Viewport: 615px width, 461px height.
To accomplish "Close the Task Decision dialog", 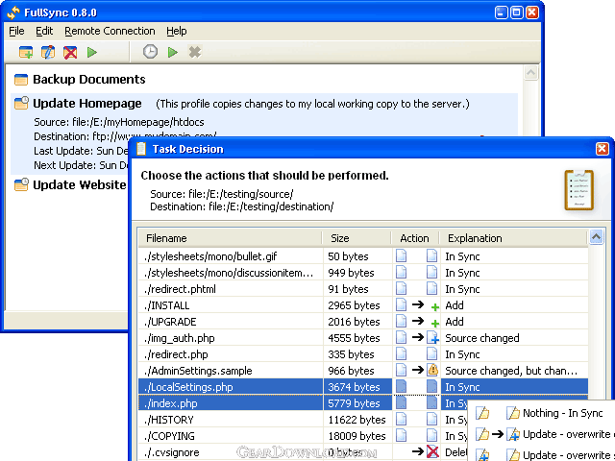I will 602,149.
